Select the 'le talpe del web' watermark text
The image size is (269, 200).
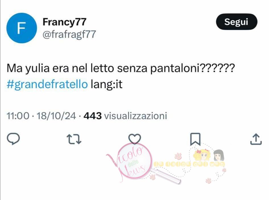[189, 164]
